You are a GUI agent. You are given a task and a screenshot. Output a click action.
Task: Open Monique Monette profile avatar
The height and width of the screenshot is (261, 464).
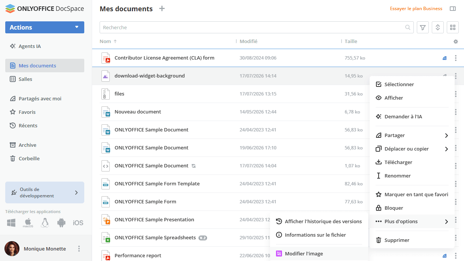pyautogui.click(x=12, y=249)
